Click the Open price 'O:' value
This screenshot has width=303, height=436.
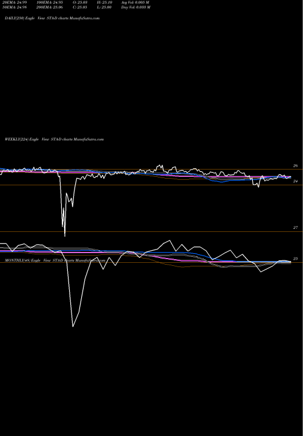tap(80, 2)
